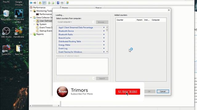This screenshot has width=197, height=110.
Task: Select the Performance root node icon
Action: [31, 7]
